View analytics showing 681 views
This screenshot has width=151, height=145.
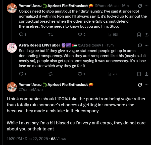pos(110,35)
